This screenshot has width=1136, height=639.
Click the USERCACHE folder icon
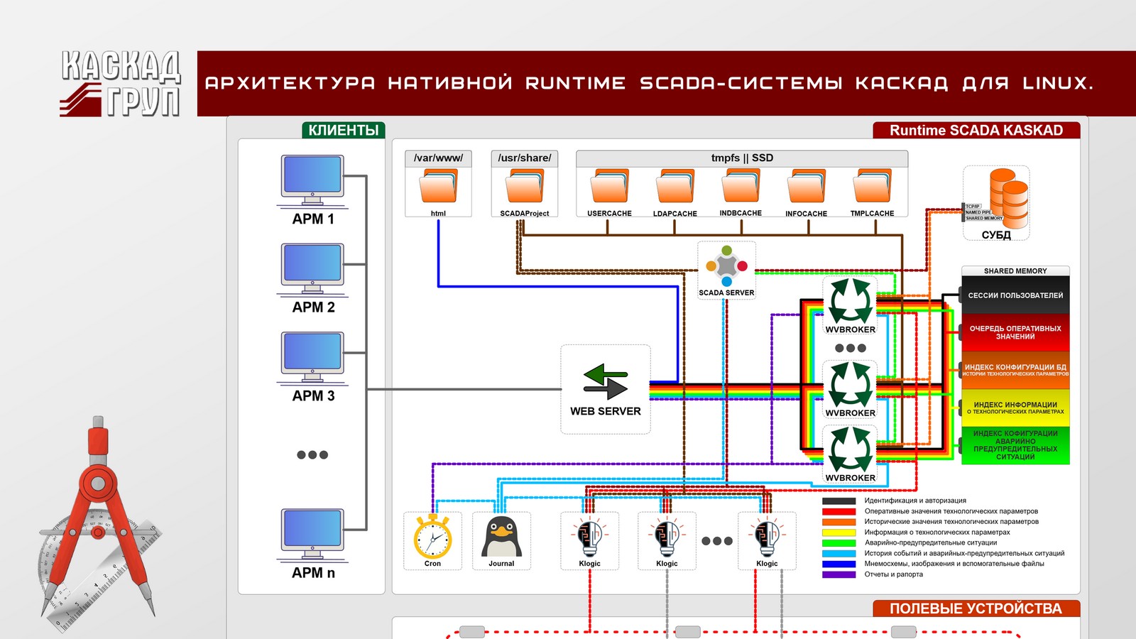point(610,186)
